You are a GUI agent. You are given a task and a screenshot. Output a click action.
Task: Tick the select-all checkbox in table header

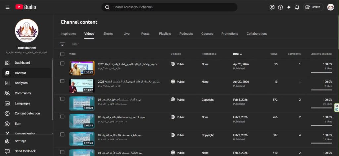point(62,54)
